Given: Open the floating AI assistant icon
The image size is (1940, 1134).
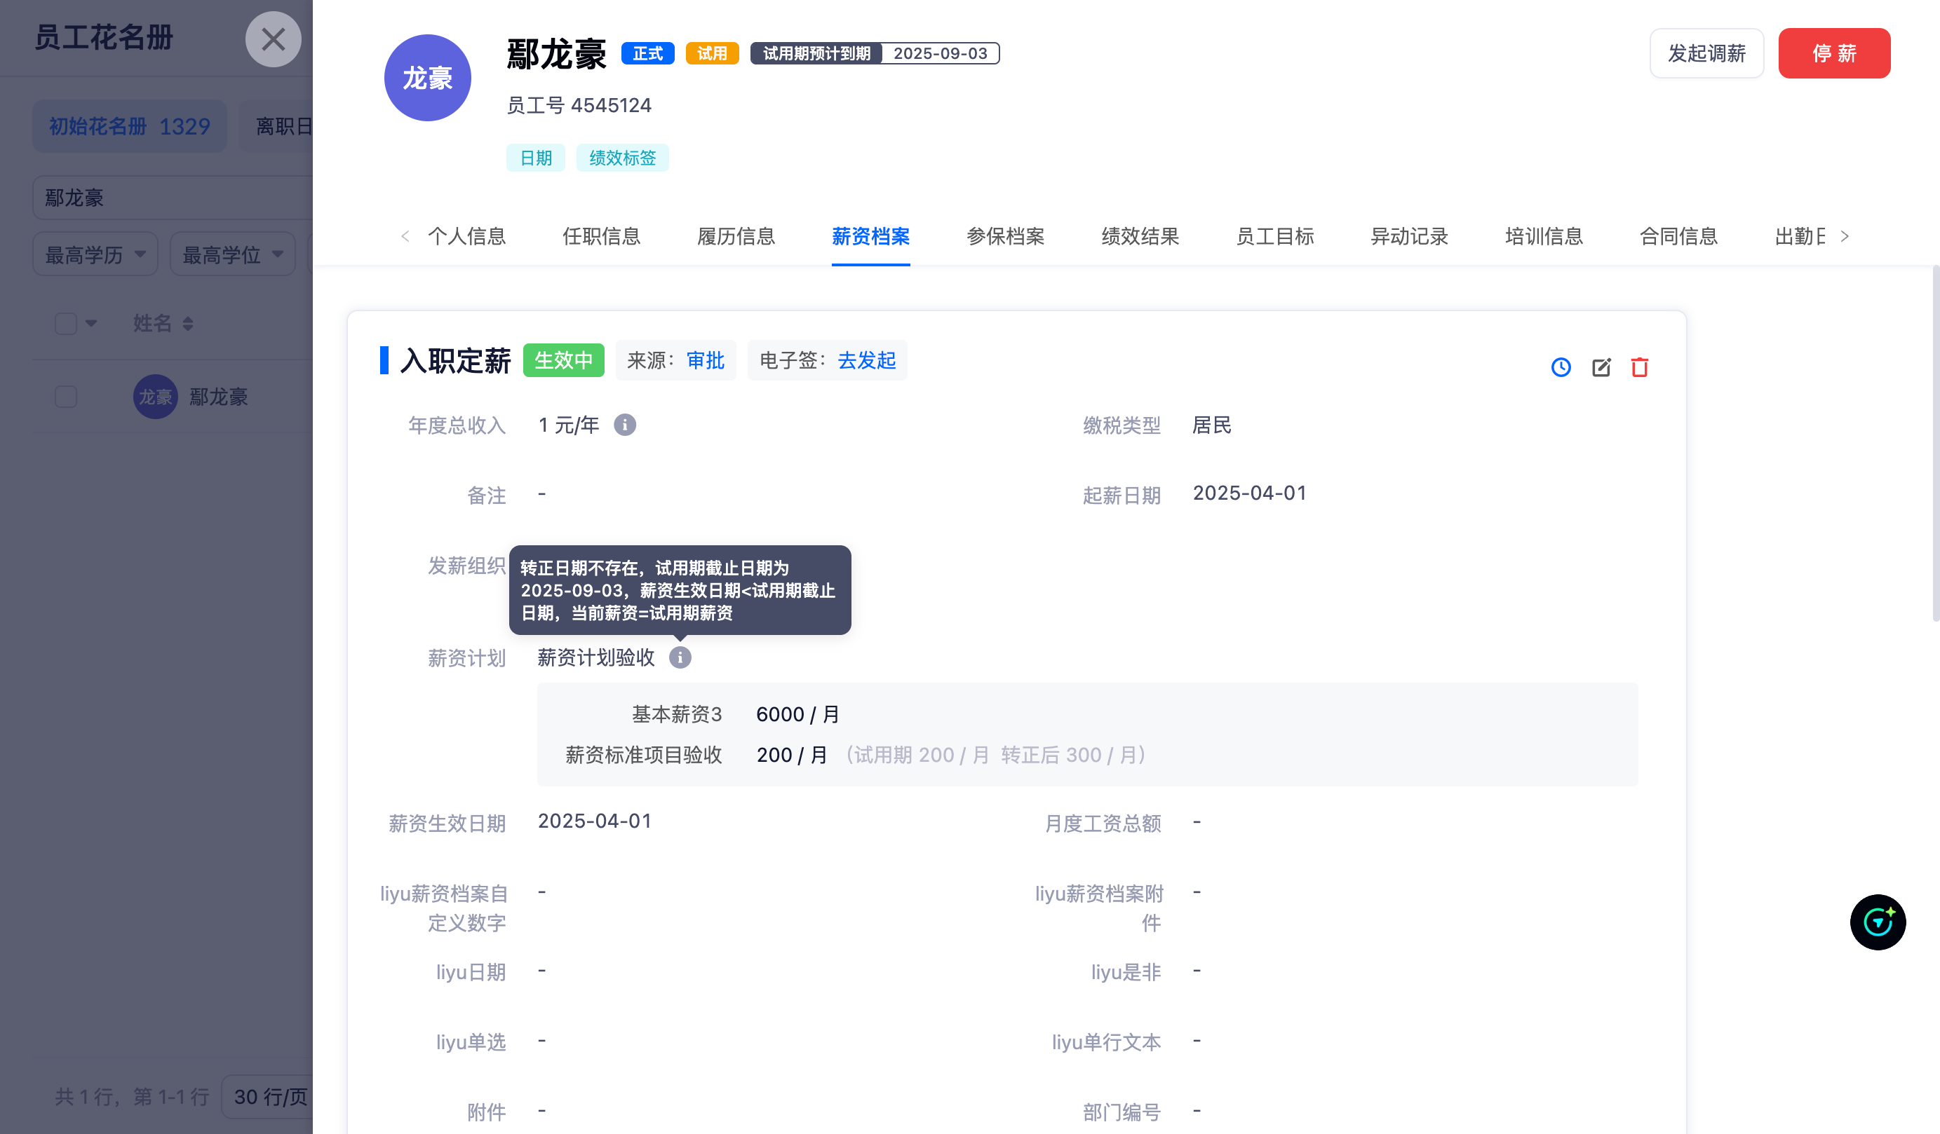Looking at the screenshot, I should (1878, 922).
